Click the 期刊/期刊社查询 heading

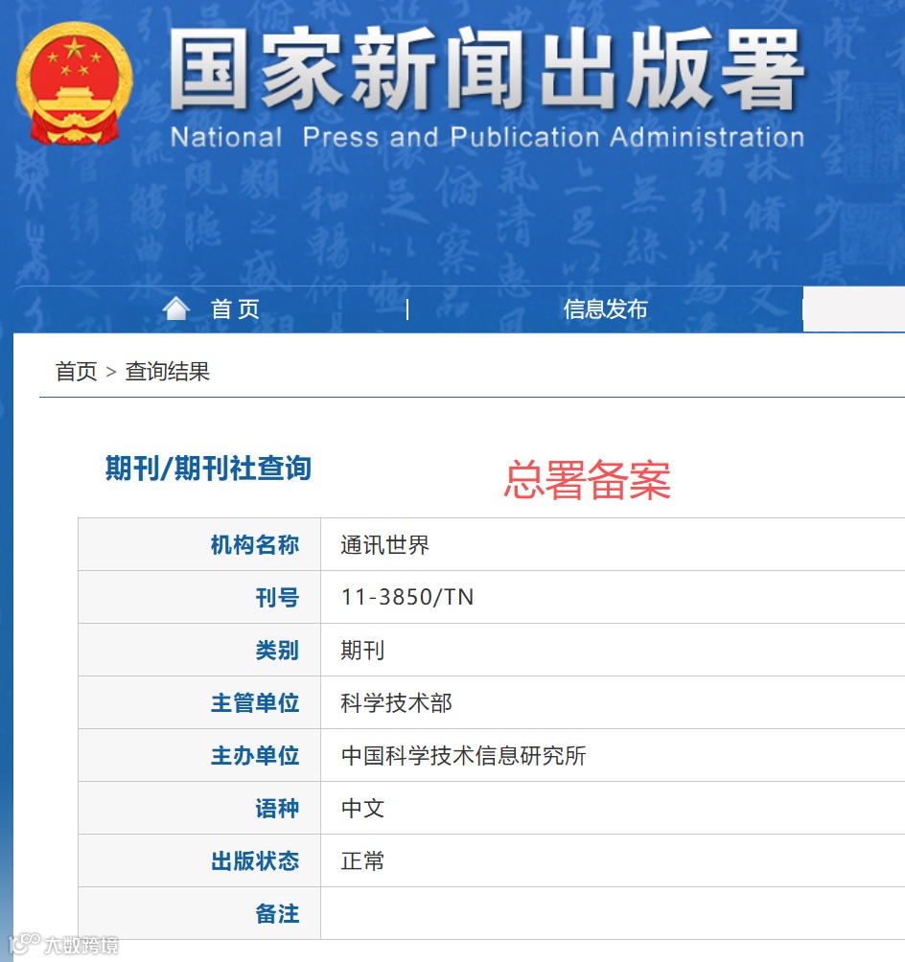click(209, 469)
